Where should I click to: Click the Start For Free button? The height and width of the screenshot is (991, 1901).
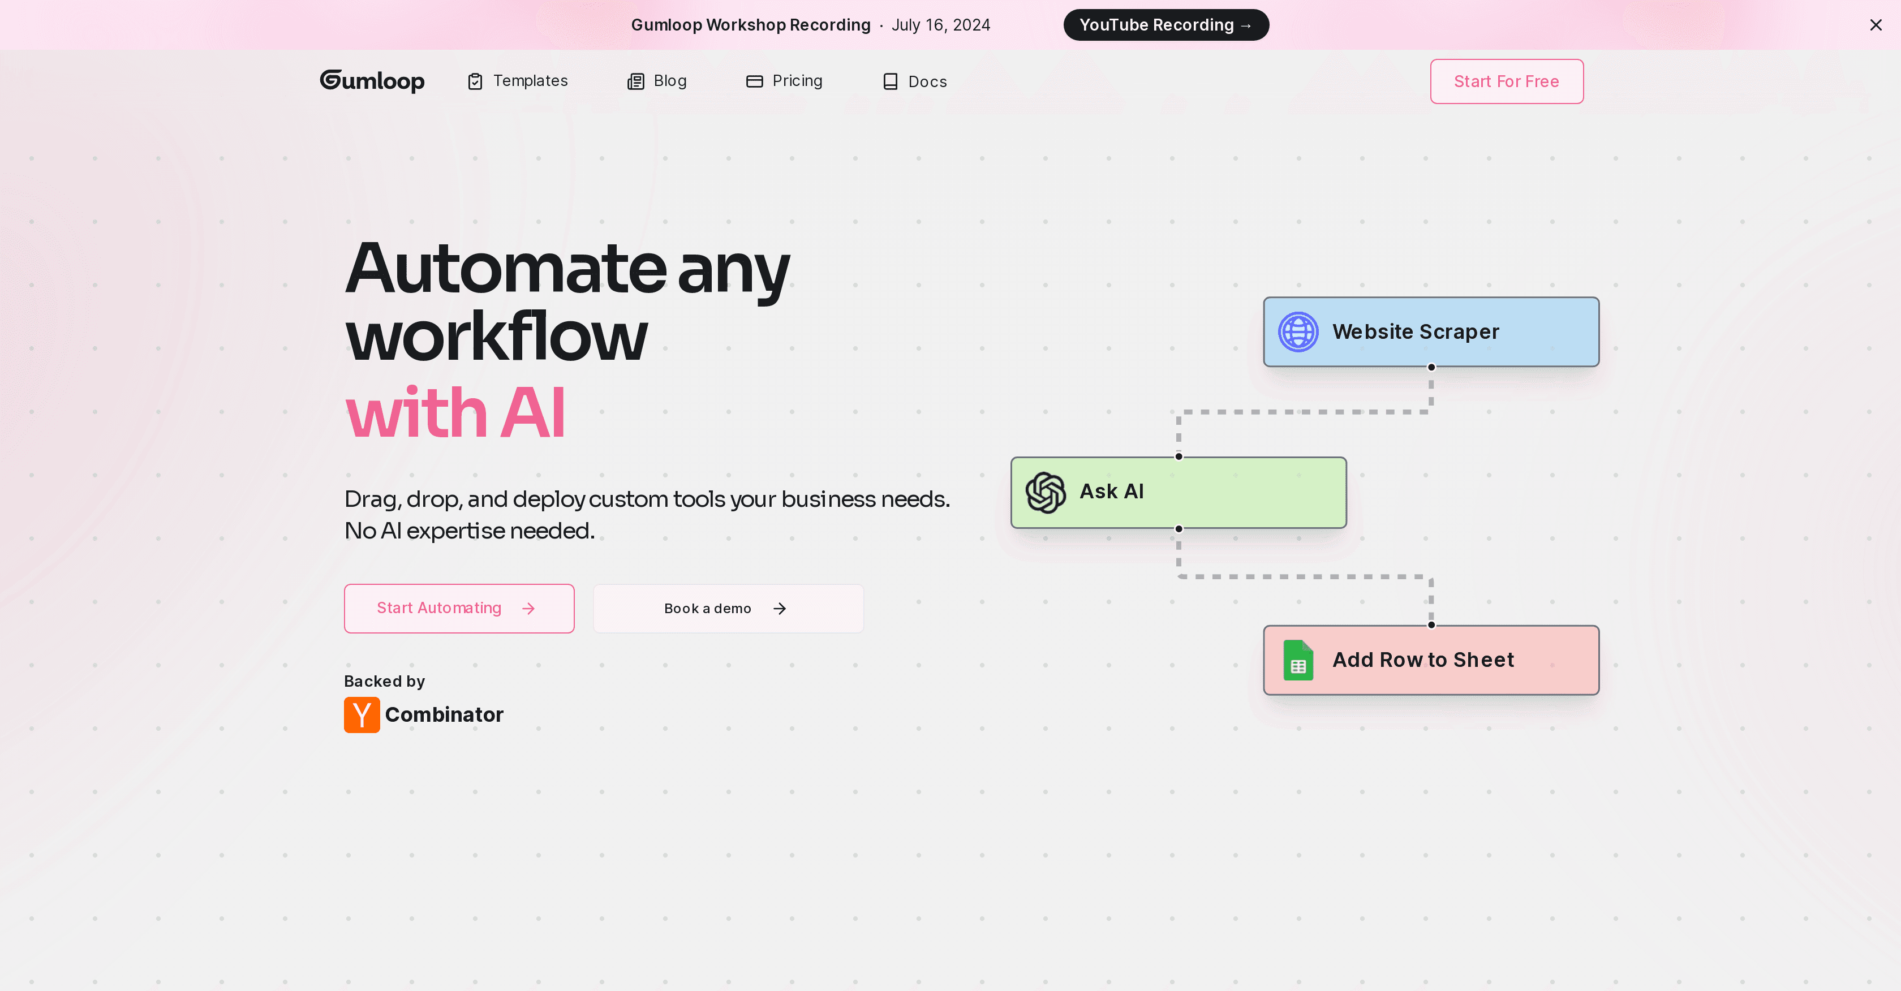(x=1506, y=81)
